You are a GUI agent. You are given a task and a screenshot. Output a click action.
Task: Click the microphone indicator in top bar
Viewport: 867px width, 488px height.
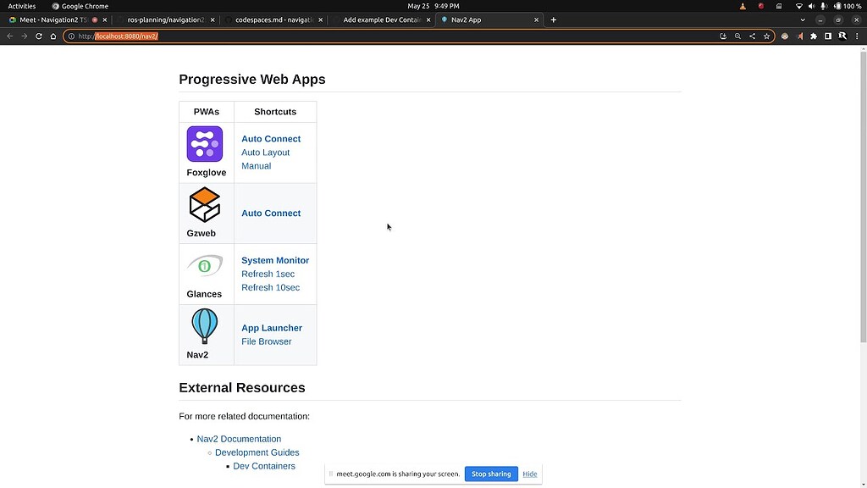click(823, 6)
